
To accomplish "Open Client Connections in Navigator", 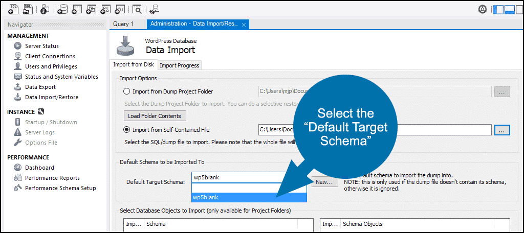I will (50, 56).
